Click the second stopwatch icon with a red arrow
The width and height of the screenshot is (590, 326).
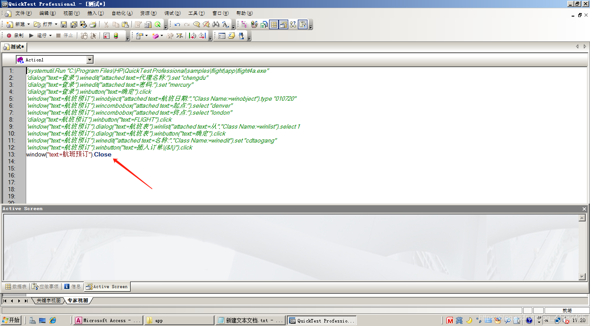click(202, 35)
